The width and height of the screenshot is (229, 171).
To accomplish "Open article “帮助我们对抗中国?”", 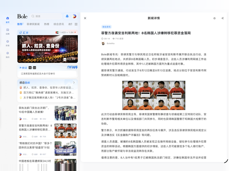I will click(35, 145).
